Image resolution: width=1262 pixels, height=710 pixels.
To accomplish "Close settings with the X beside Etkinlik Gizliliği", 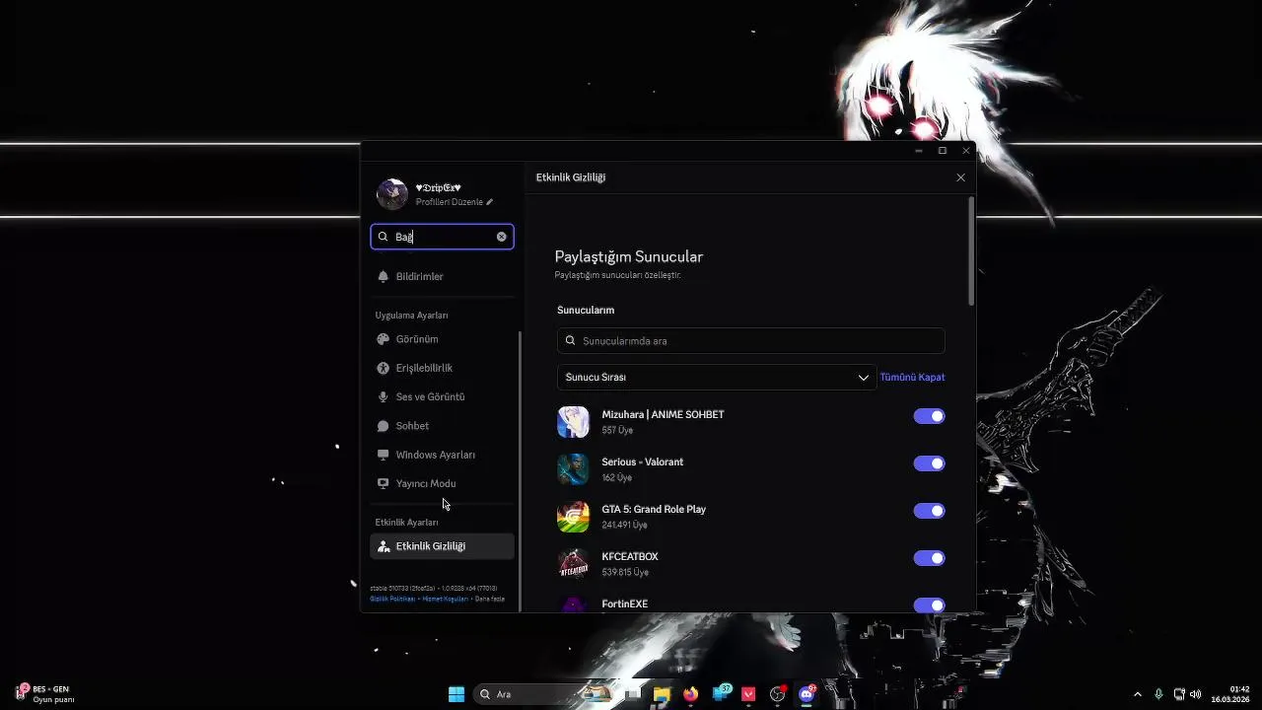I will pyautogui.click(x=960, y=177).
